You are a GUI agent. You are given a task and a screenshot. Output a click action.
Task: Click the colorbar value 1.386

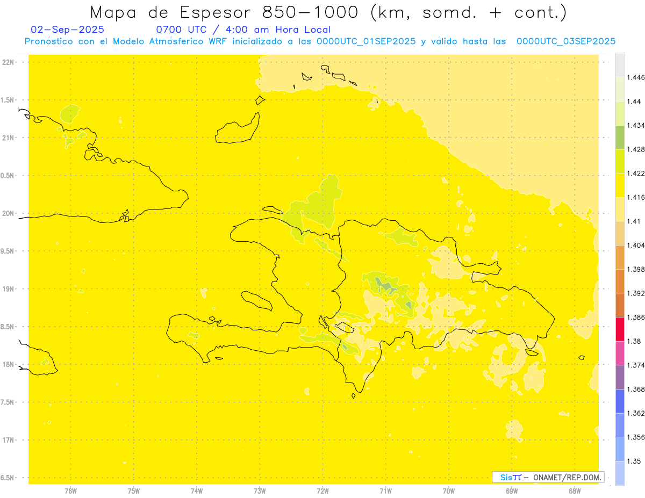click(x=635, y=317)
